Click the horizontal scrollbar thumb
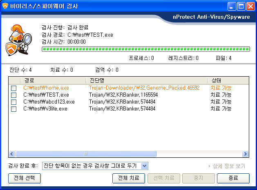257x190 pixels. (86, 154)
